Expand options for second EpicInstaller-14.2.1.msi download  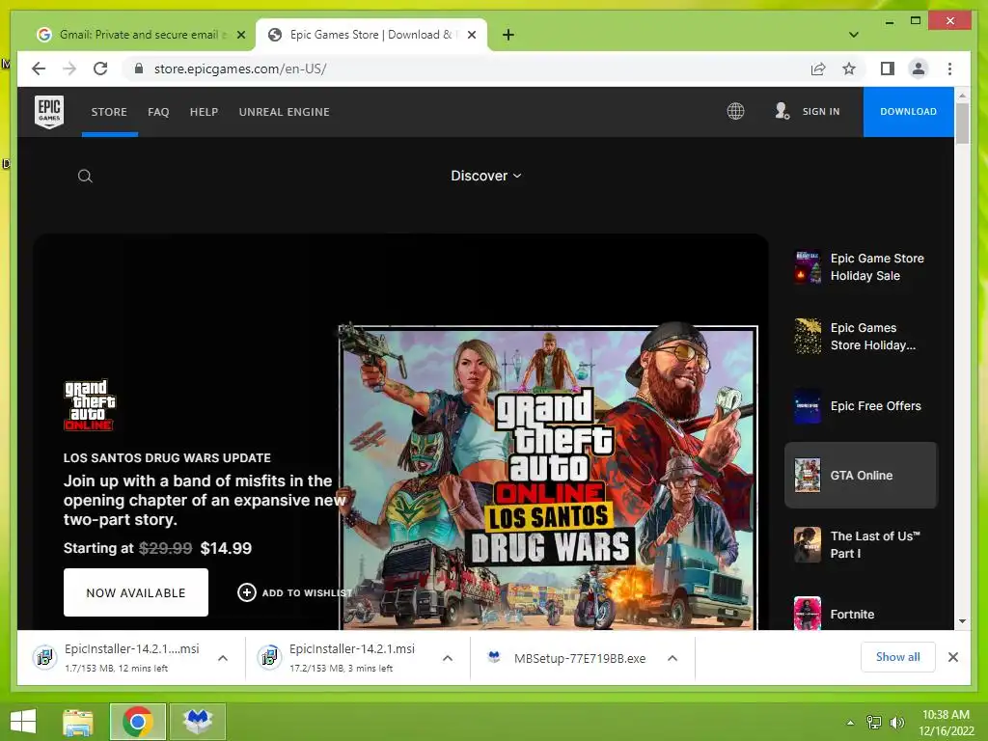(x=448, y=658)
